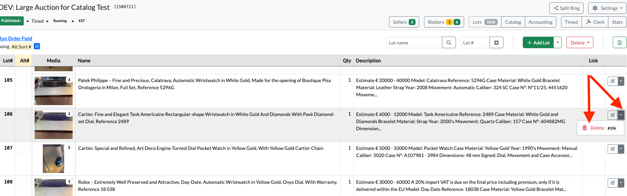Open the Settings dropdown

click(x=608, y=8)
